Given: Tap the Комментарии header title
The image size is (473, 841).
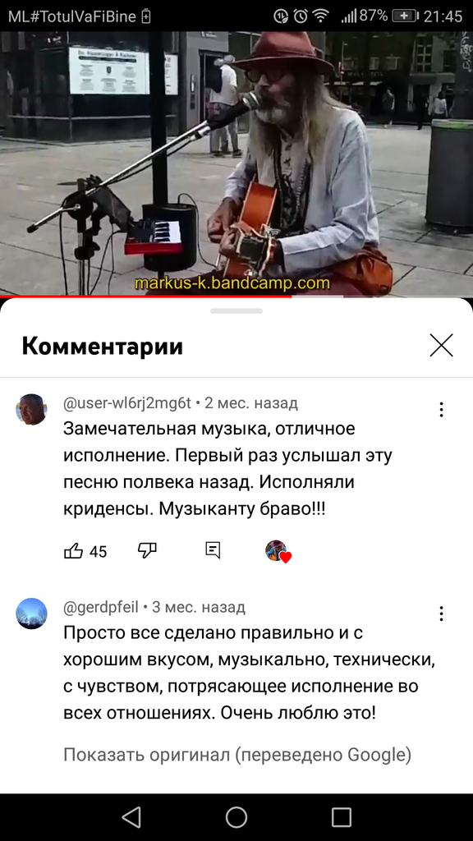Looking at the screenshot, I should [x=103, y=347].
